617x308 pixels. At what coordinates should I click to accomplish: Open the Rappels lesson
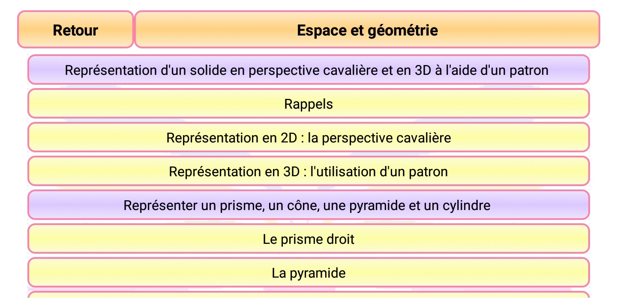[308, 104]
